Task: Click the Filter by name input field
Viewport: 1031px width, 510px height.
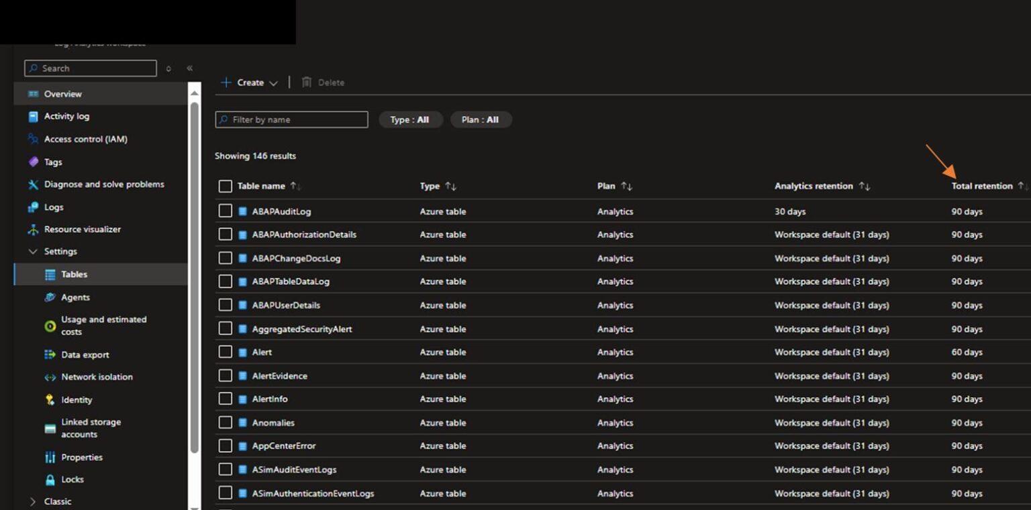Action: pos(291,119)
